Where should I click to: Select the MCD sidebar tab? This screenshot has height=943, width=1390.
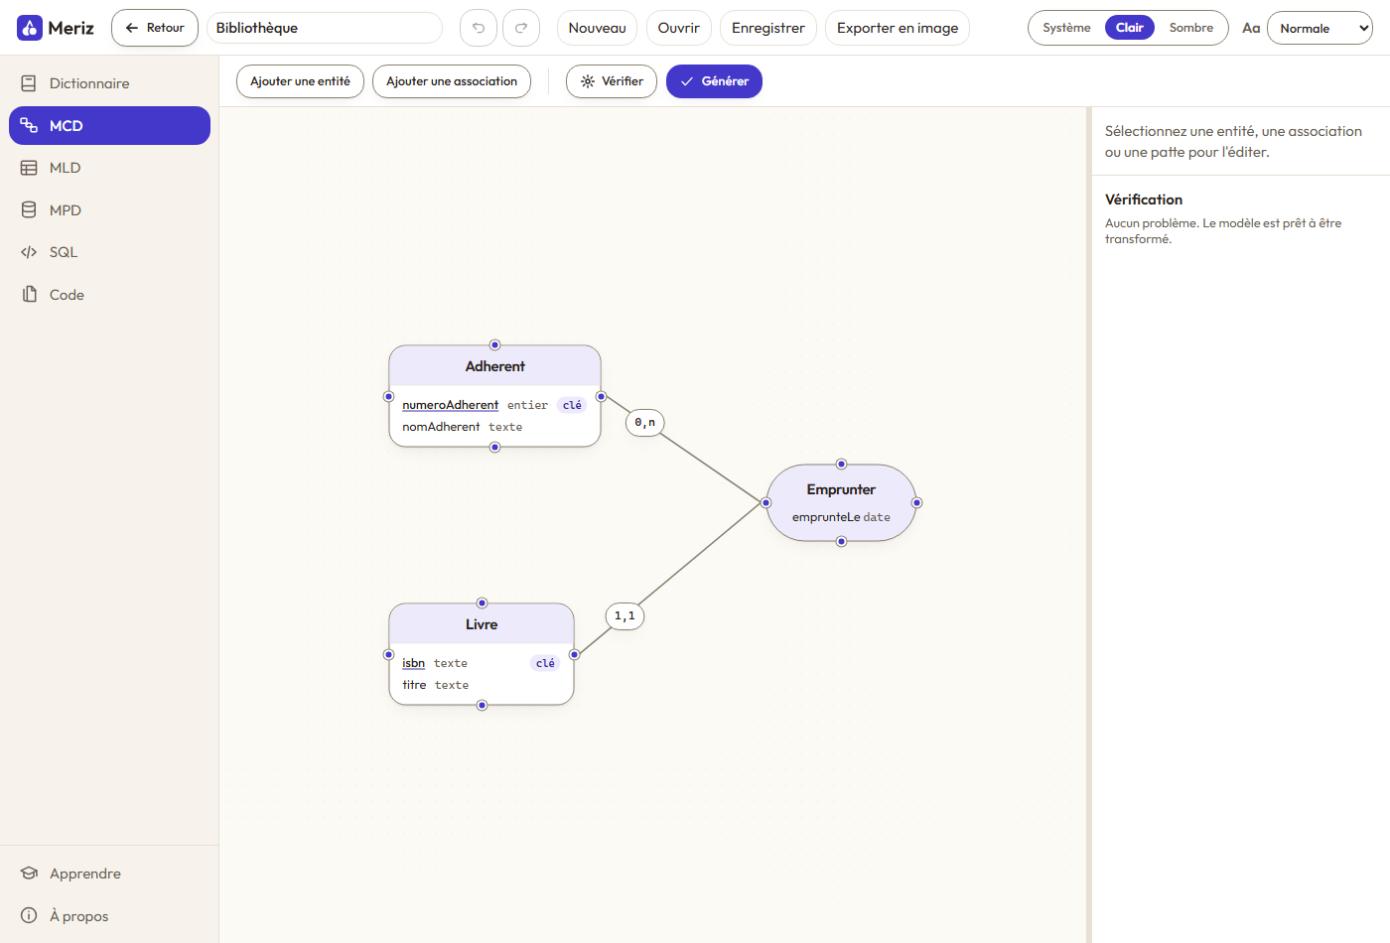click(109, 126)
